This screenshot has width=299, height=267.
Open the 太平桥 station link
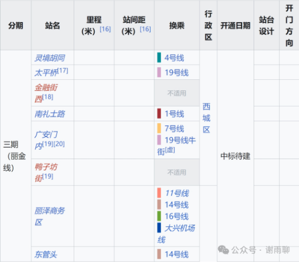pyautogui.click(x=46, y=73)
